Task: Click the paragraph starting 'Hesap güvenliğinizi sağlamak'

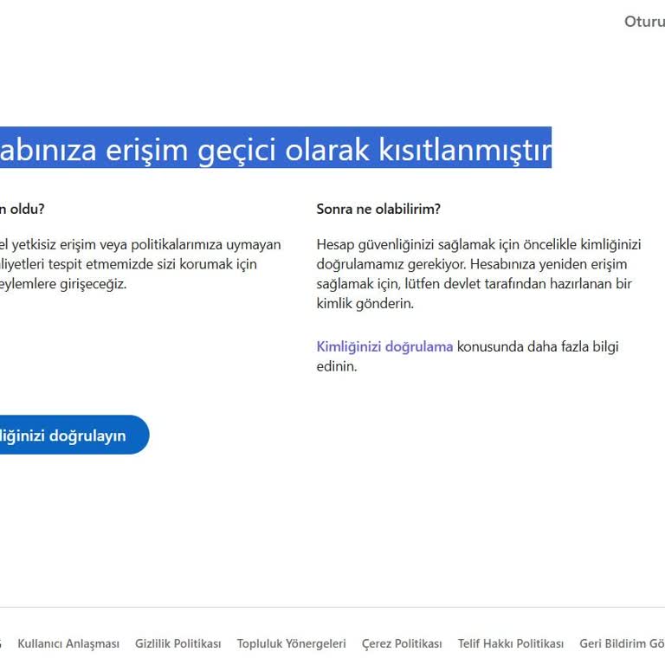Action: pos(479,274)
